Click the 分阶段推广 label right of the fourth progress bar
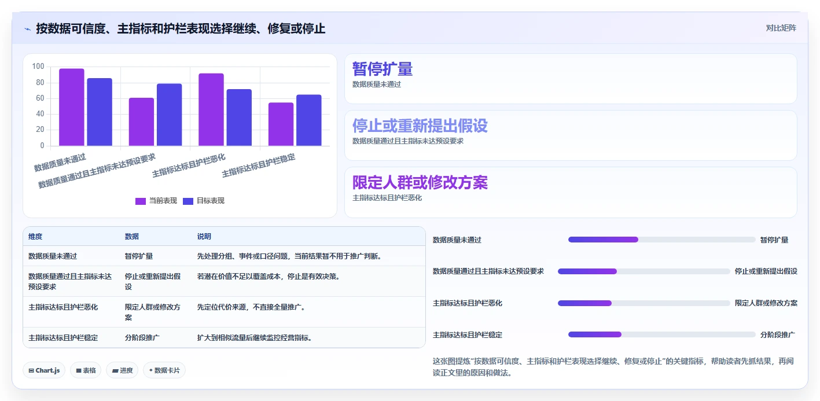This screenshot has width=820, height=401. click(x=778, y=334)
